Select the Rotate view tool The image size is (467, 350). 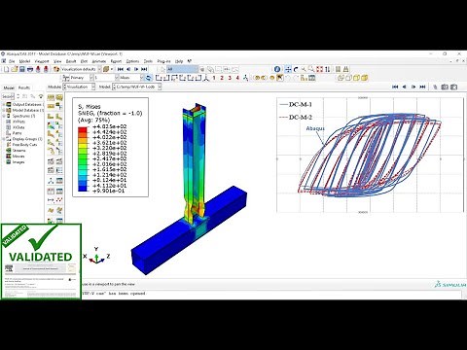[296, 69]
